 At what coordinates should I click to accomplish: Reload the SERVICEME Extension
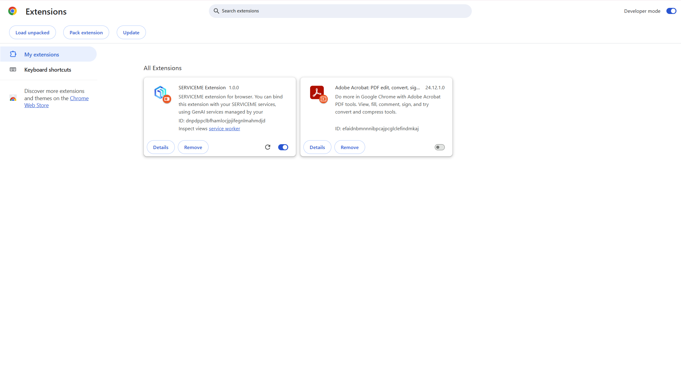(x=268, y=147)
